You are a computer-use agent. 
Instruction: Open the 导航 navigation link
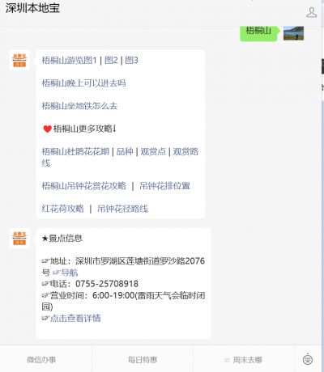[x=65, y=273]
